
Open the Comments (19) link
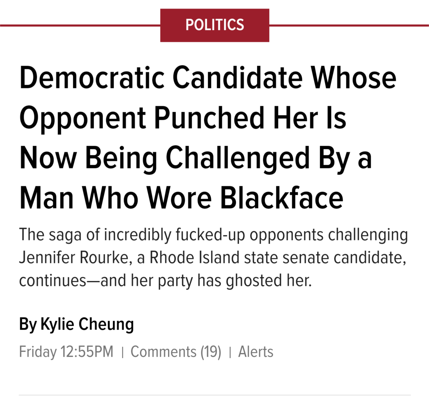[x=176, y=352]
